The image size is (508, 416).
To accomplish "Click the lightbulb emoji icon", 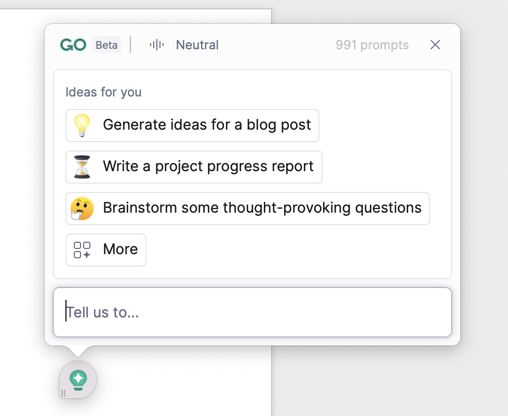I will [x=82, y=126].
